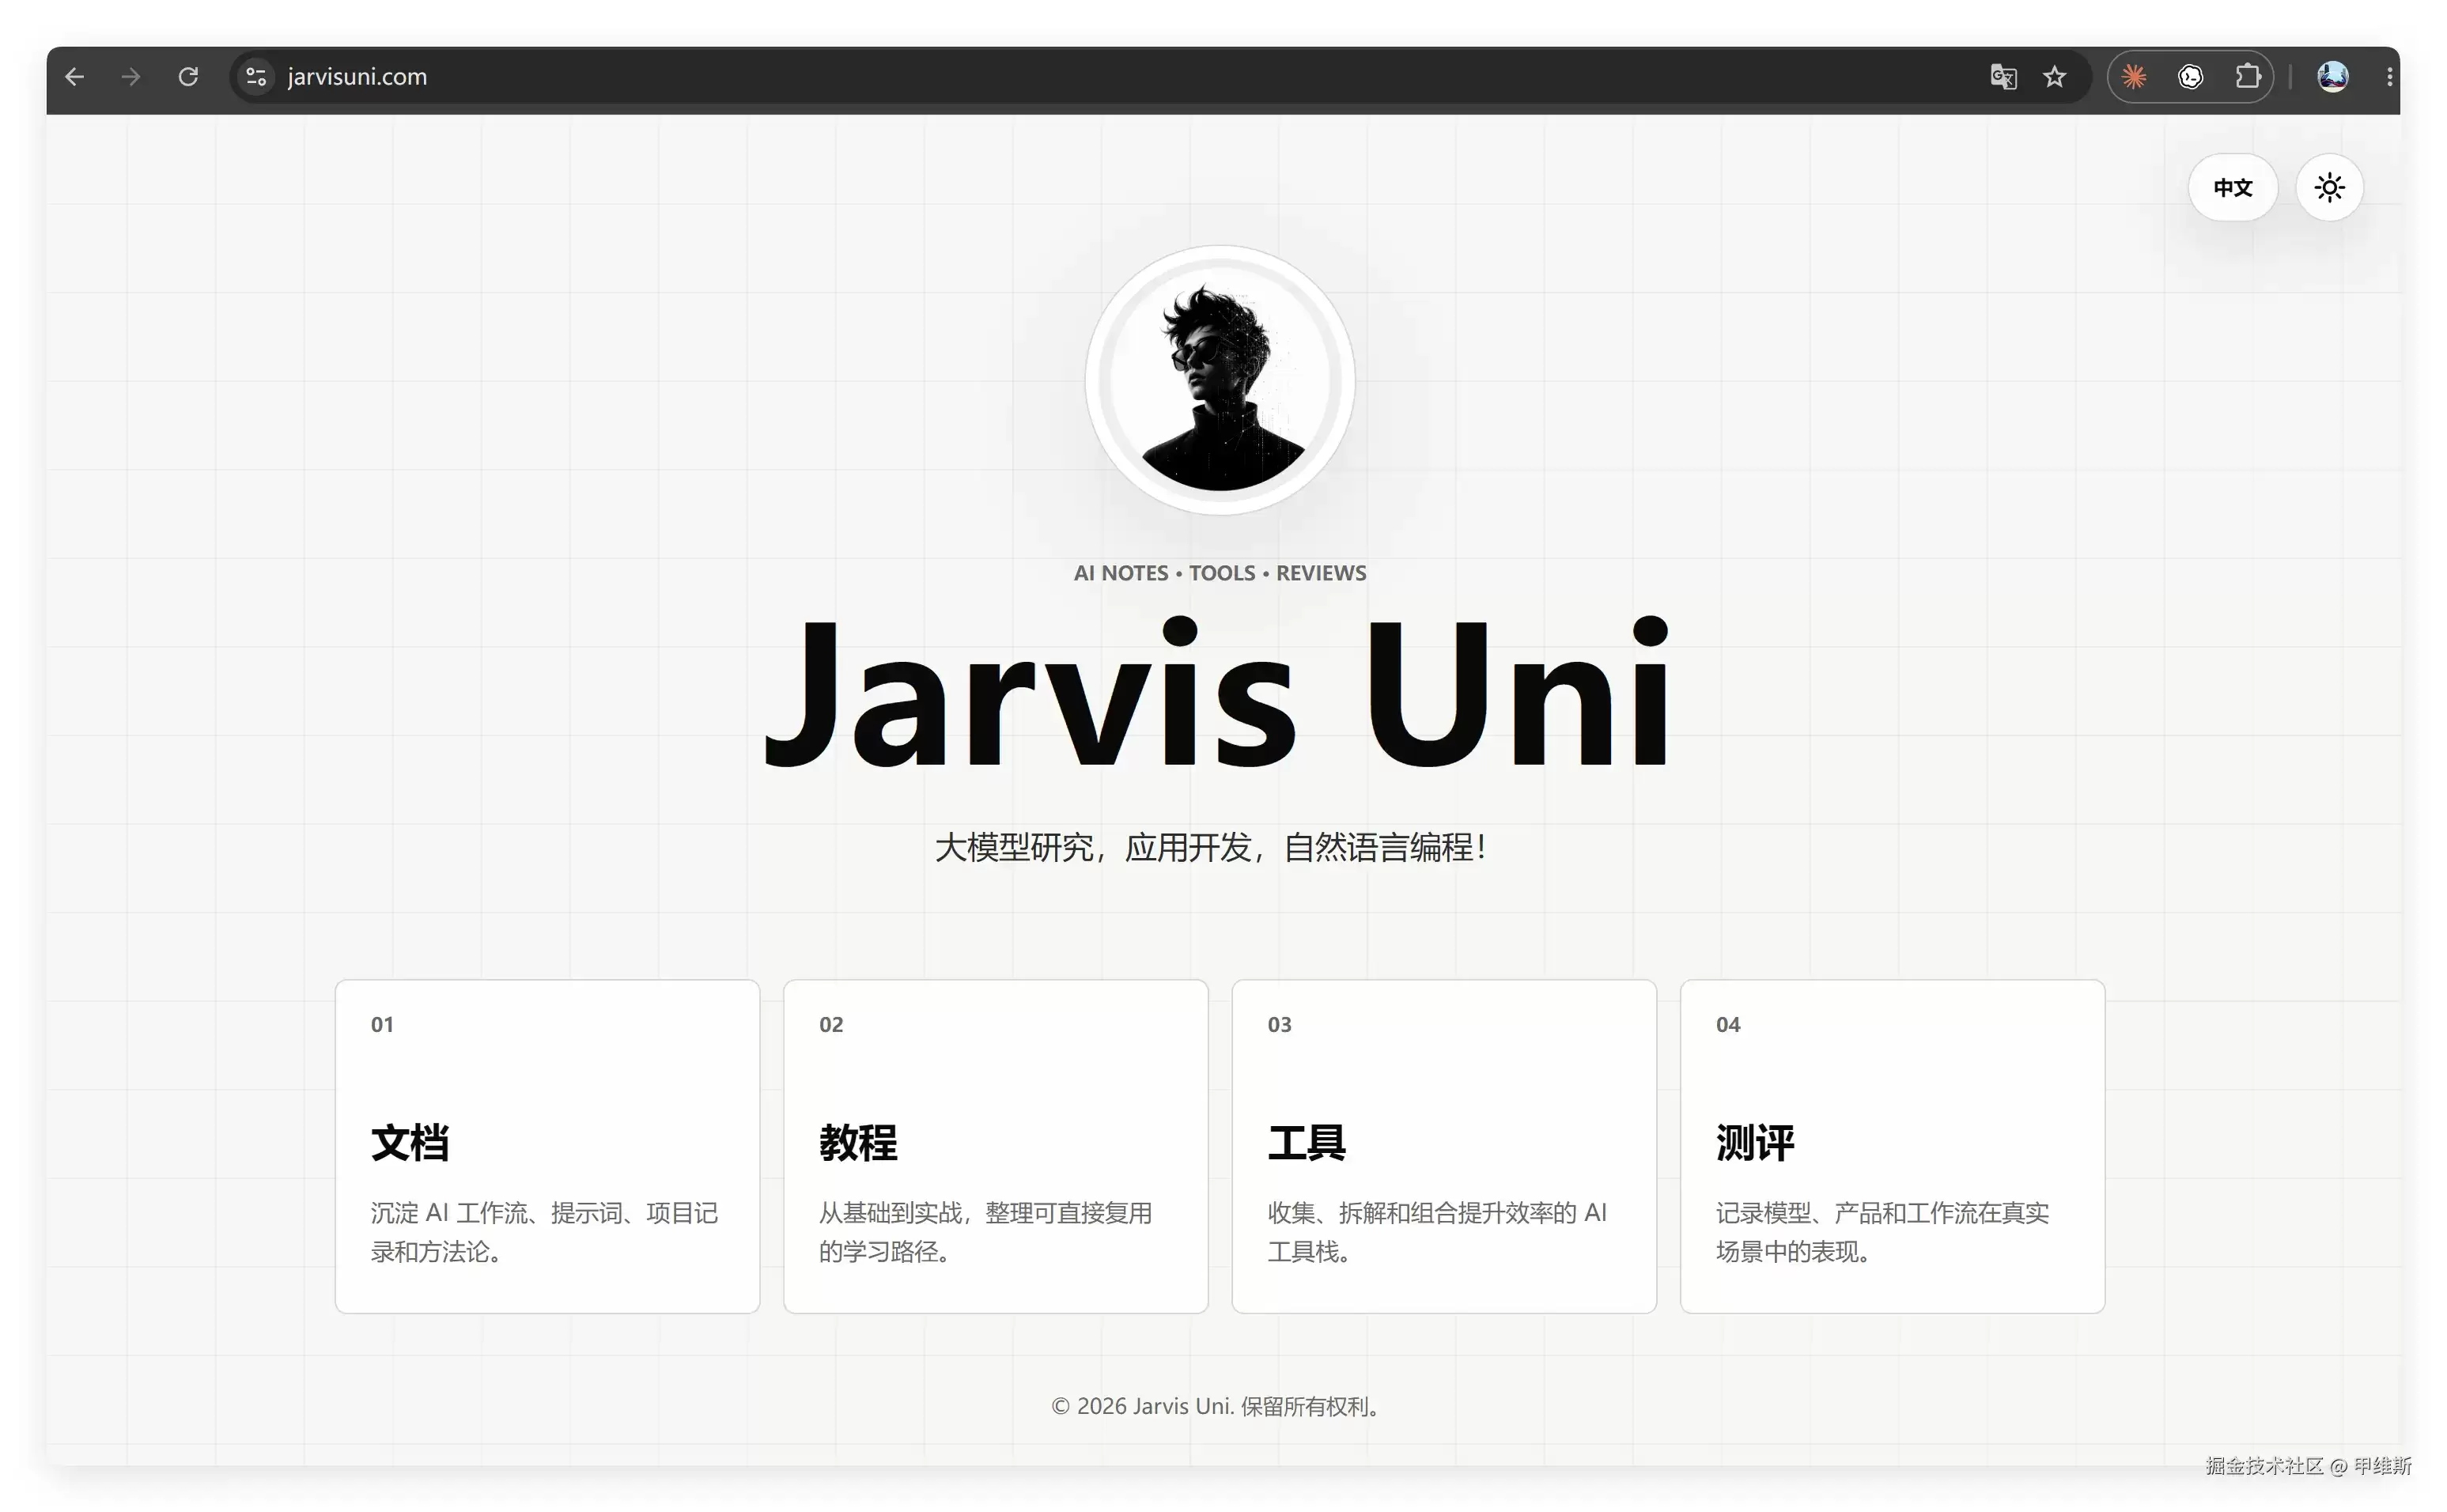2447x1512 pixels.
Task: Click the subtitle 大模型研究，应用开发，自然语言编程！
Action: [1212, 848]
